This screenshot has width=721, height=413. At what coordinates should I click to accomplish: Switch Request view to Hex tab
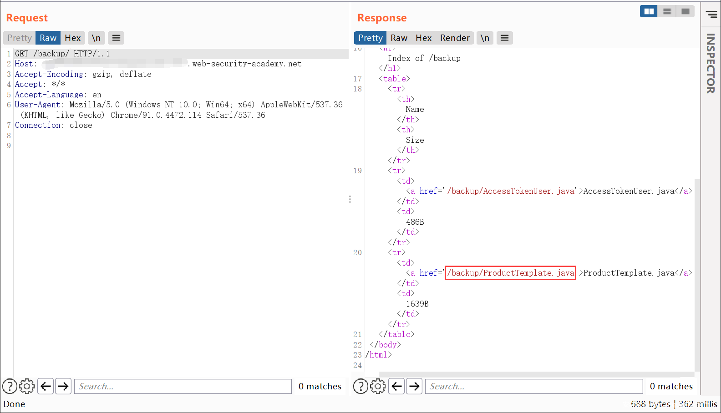72,38
